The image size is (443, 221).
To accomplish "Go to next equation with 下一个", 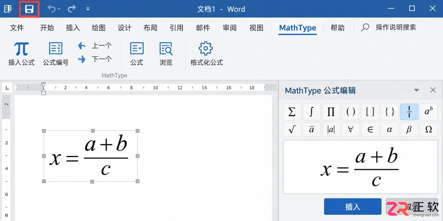I will [95, 59].
